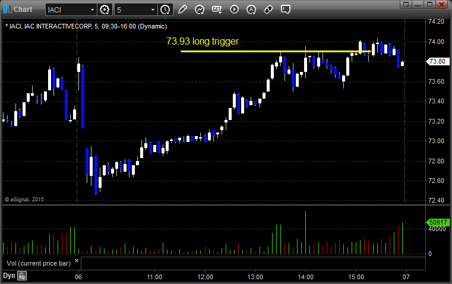The height and width of the screenshot is (284, 452).
Task: Click the 50917 volume value marker
Action: tap(438, 222)
